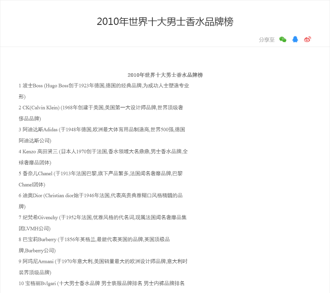This screenshot has height=293, width=330.
Task: Click the continuation line 阿迪达斯公司)
Action: tap(35, 141)
